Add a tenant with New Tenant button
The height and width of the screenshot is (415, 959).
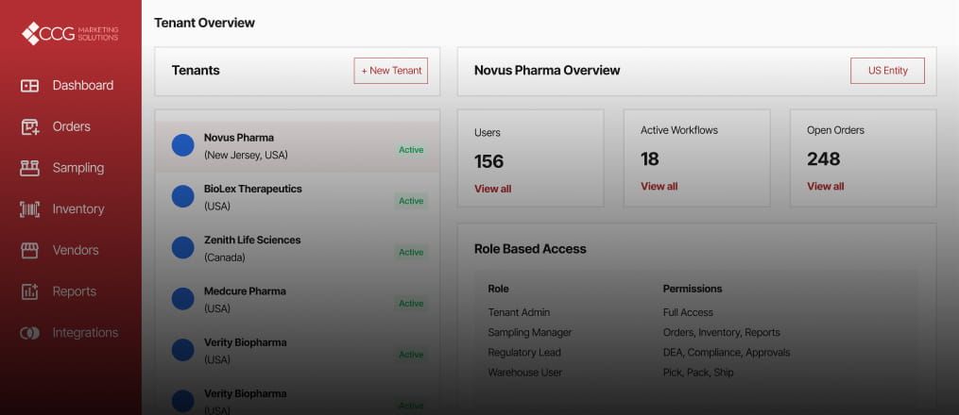pyautogui.click(x=391, y=71)
